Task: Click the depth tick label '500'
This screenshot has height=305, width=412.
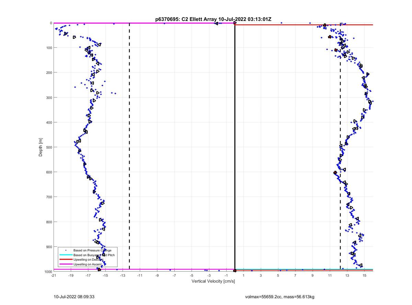Action: click(49, 147)
